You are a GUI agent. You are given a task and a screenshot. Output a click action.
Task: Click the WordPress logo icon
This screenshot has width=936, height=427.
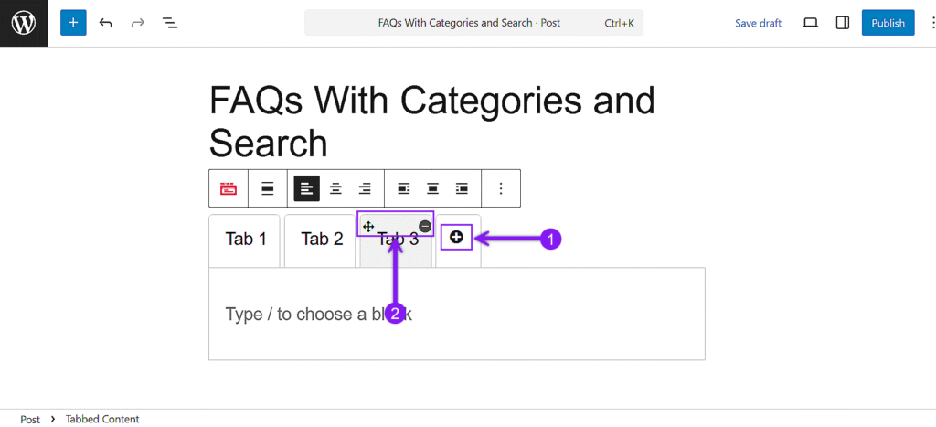[24, 23]
